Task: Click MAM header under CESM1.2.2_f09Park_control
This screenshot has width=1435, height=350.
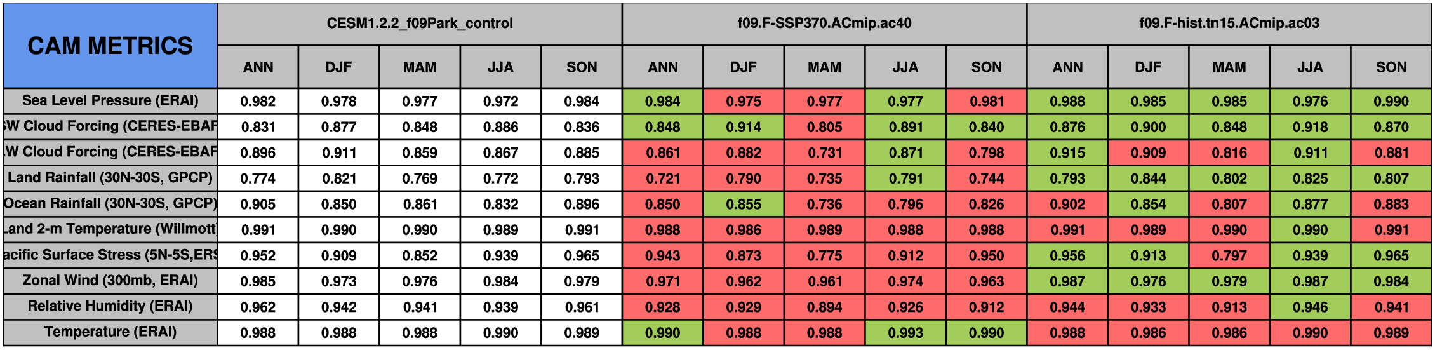Action: pyautogui.click(x=419, y=67)
